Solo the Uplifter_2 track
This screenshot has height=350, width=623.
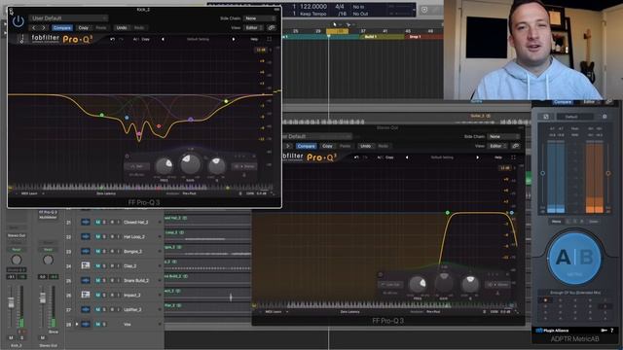105,309
